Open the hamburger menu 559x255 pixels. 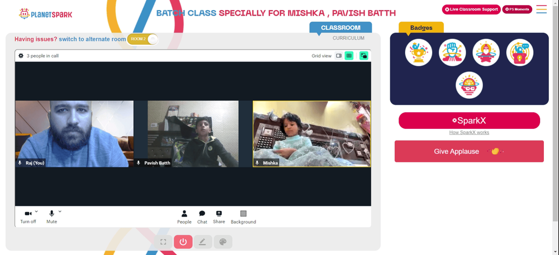(x=541, y=9)
